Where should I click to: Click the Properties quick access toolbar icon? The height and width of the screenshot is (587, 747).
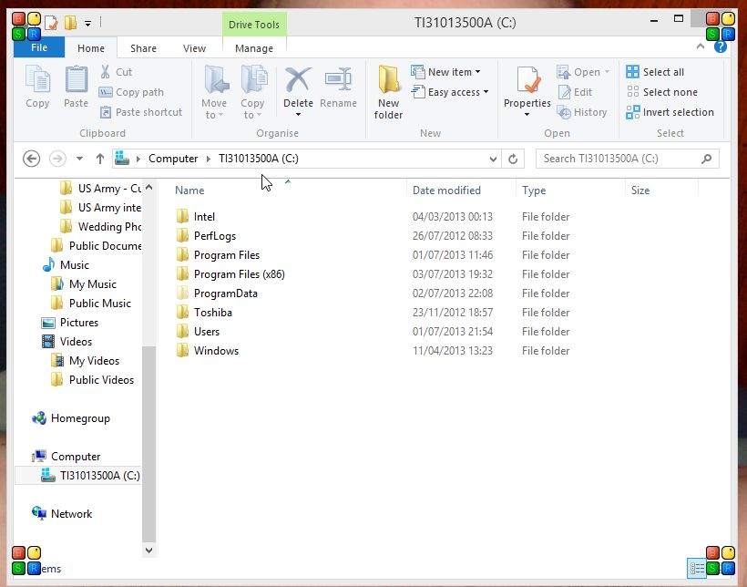coord(51,23)
